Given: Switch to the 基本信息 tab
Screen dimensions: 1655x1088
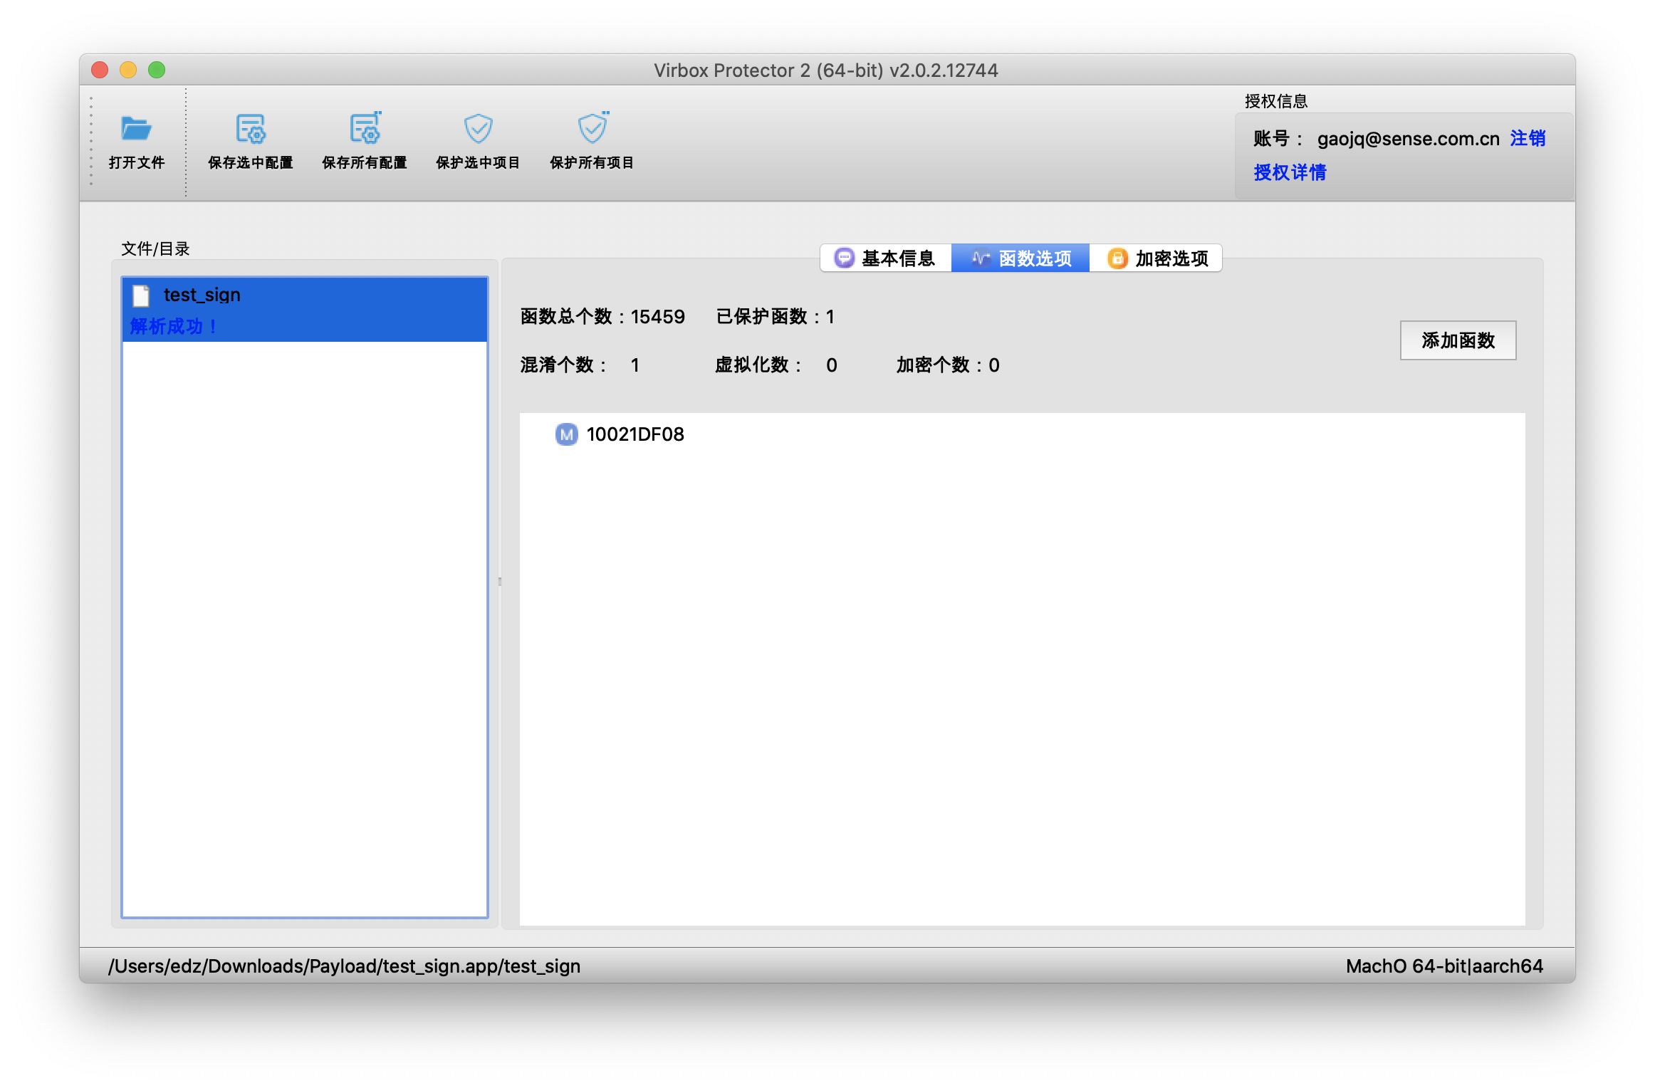Looking at the screenshot, I should (x=885, y=258).
